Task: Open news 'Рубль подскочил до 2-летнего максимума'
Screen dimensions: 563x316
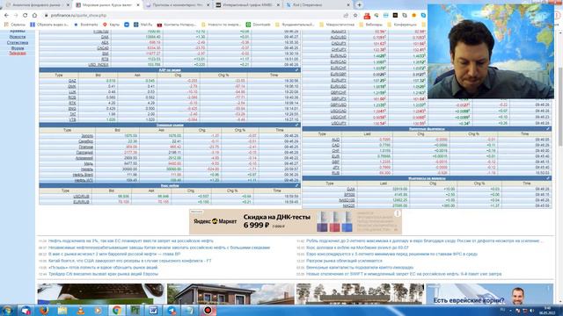Action: 424,241
